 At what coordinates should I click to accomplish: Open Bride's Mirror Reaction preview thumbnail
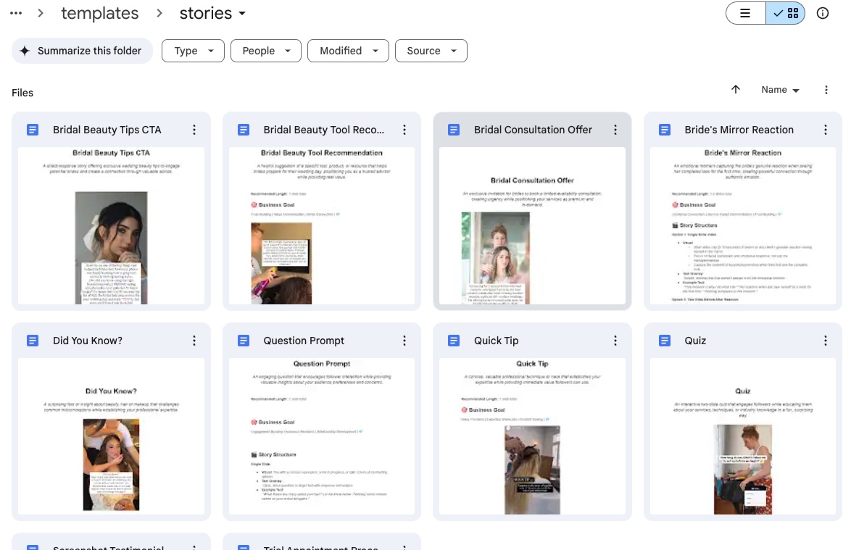pos(743,225)
